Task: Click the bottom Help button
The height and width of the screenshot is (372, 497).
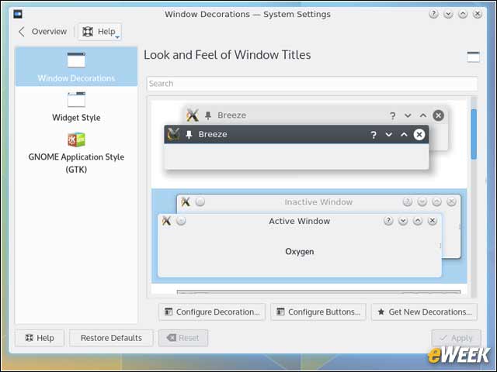Action: tap(40, 338)
